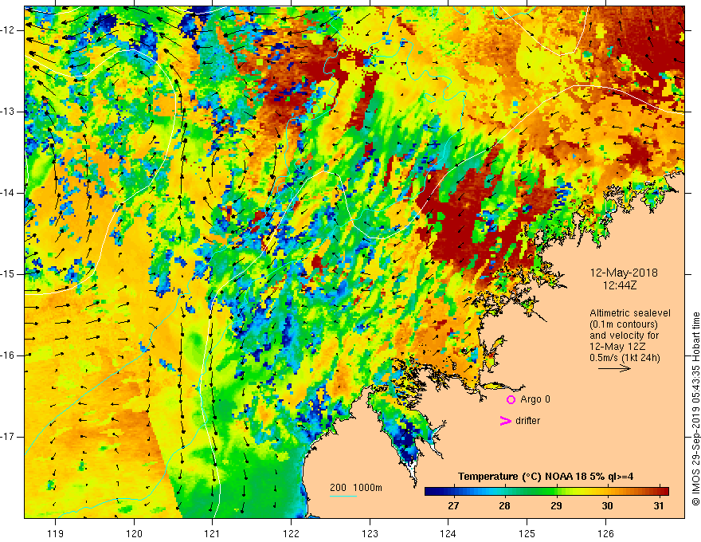This screenshot has height=542, width=701.
Task: Click the '0.5m/s (1kt 24h)' text
Action: (625, 358)
